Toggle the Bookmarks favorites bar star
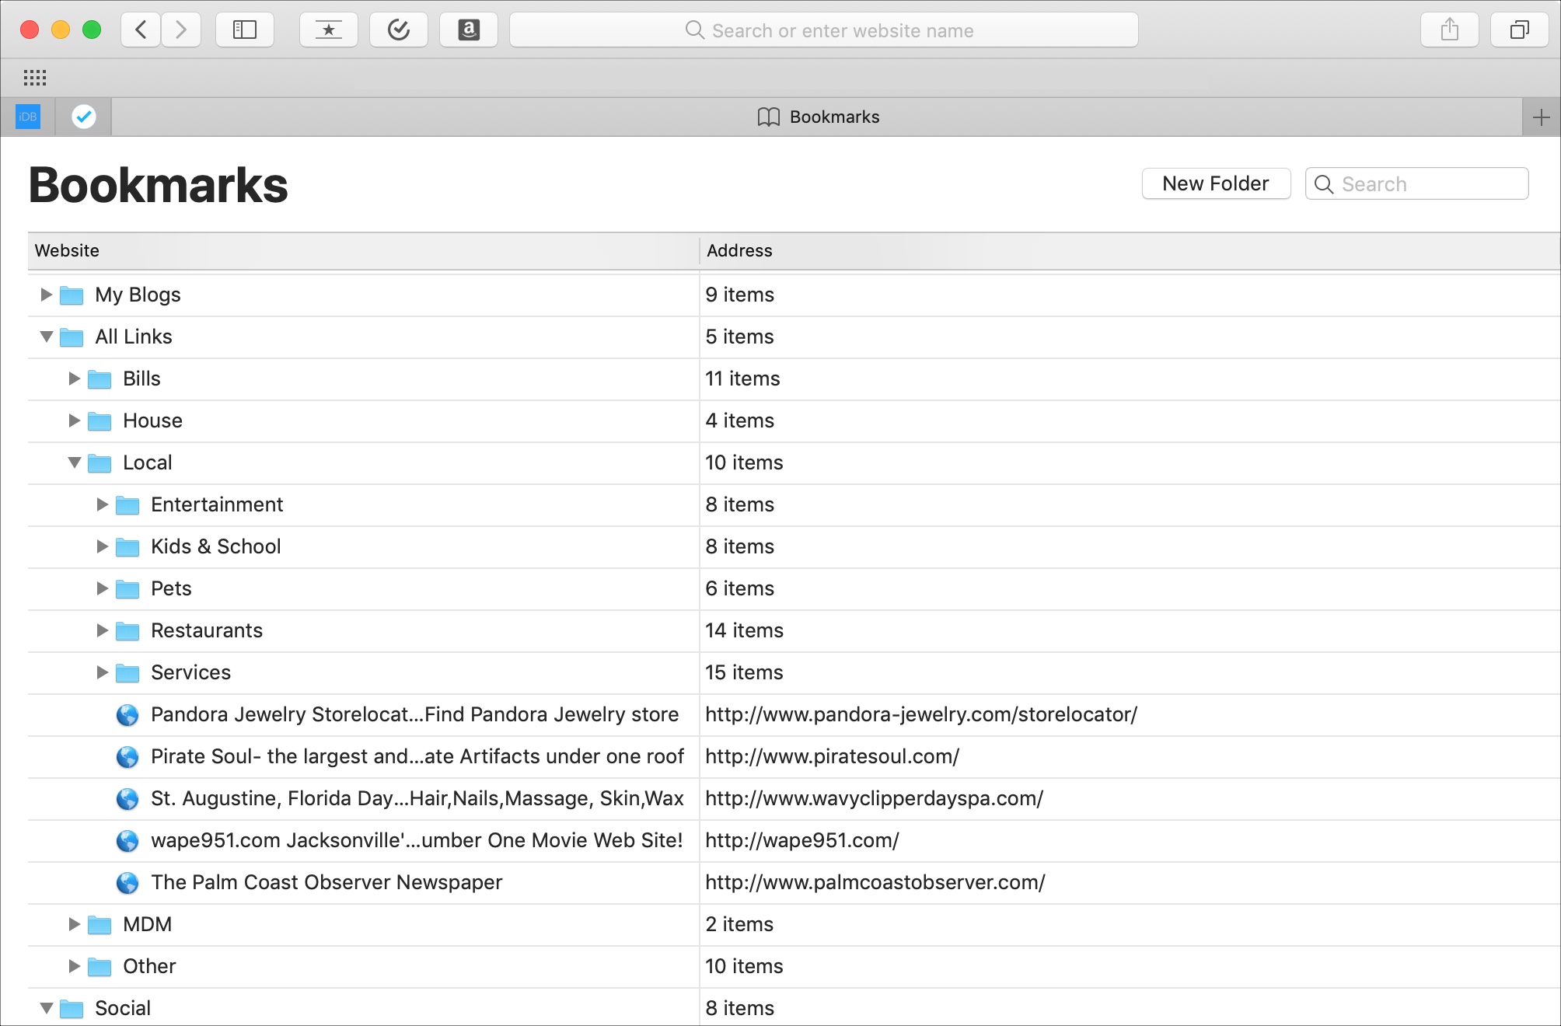The image size is (1561, 1026). coord(331,30)
